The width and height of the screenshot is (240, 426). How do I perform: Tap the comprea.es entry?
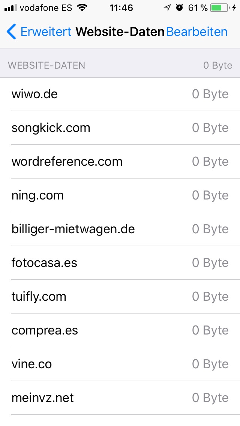point(120,330)
